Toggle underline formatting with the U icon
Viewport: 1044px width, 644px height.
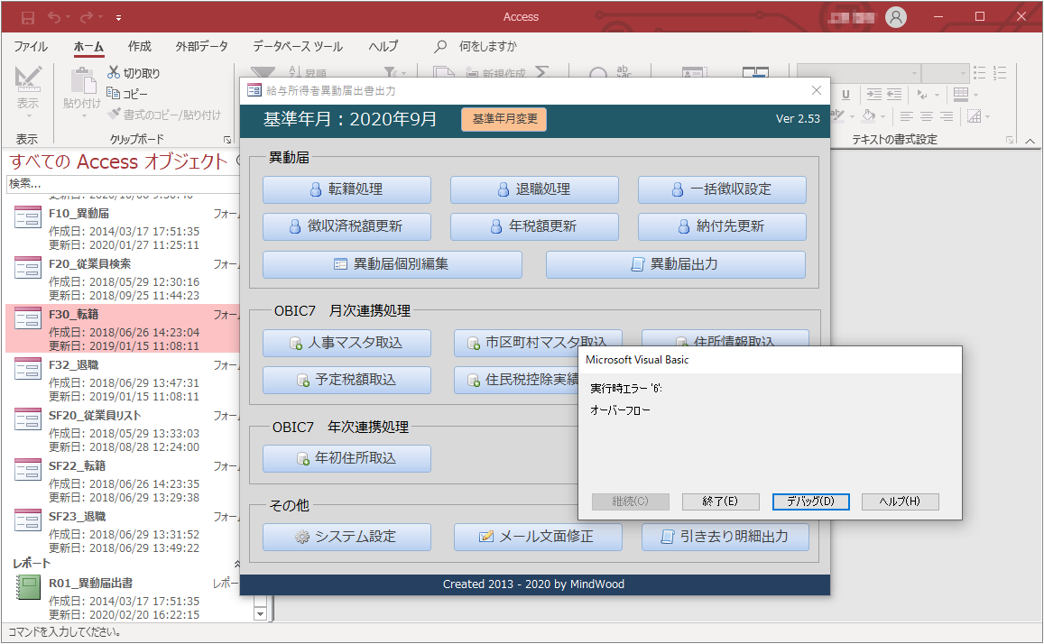[846, 96]
